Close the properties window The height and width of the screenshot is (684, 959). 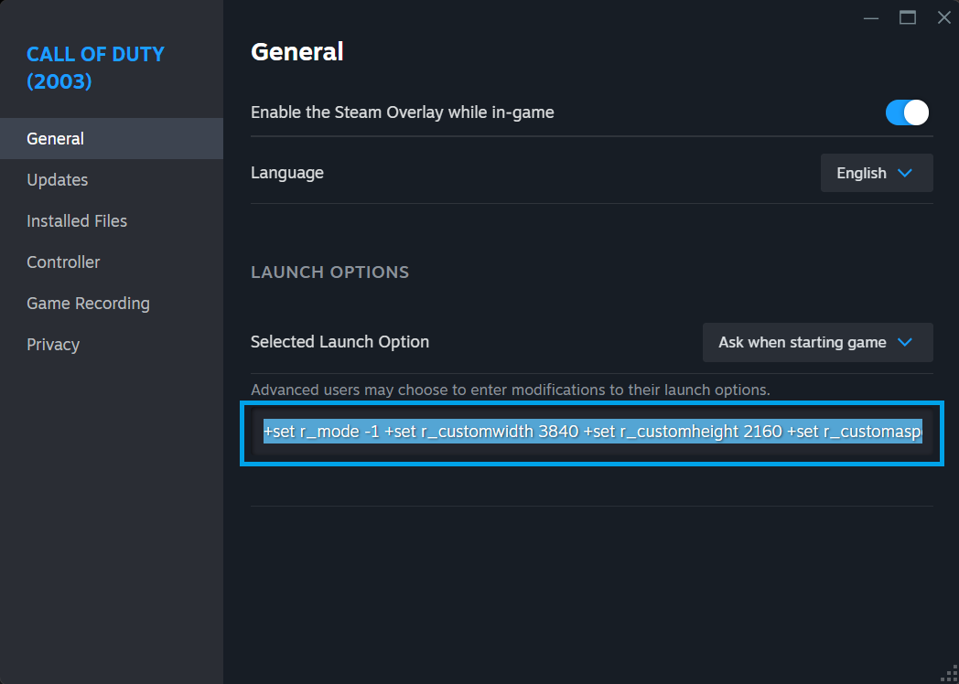click(943, 17)
